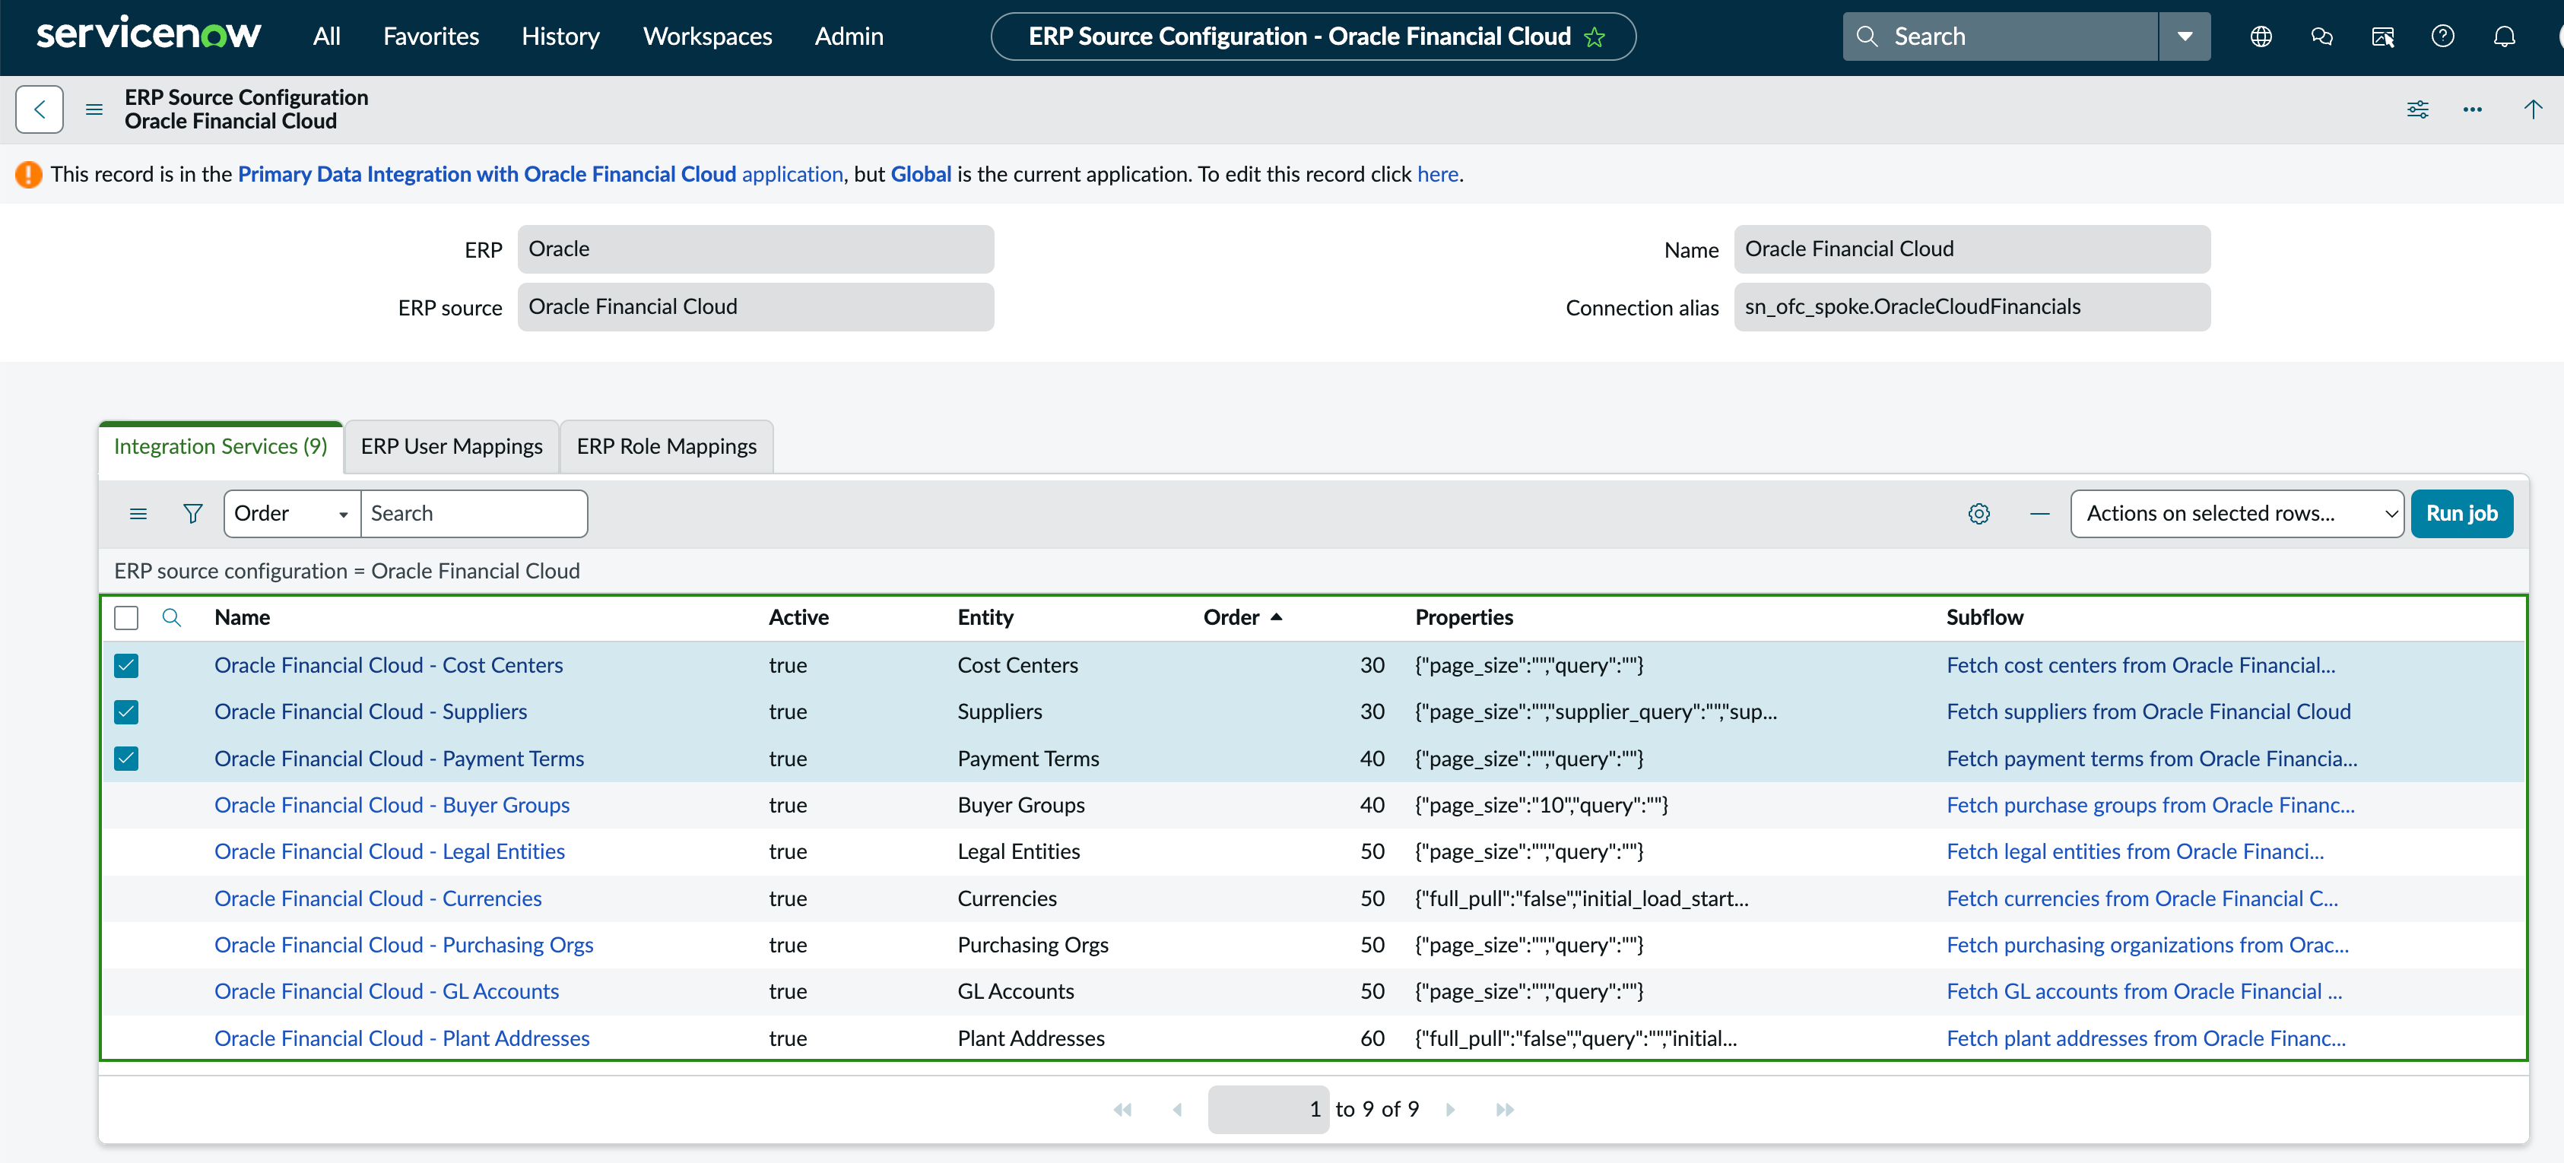Open the Actions on selected rows dropdown

(2236, 513)
